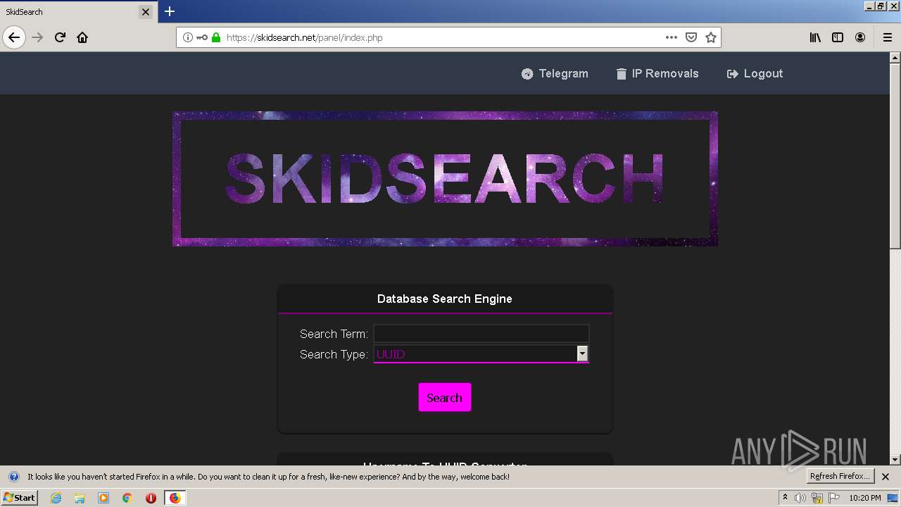The height and width of the screenshot is (507, 901).
Task: Go back to the previous page
Action: 14,37
